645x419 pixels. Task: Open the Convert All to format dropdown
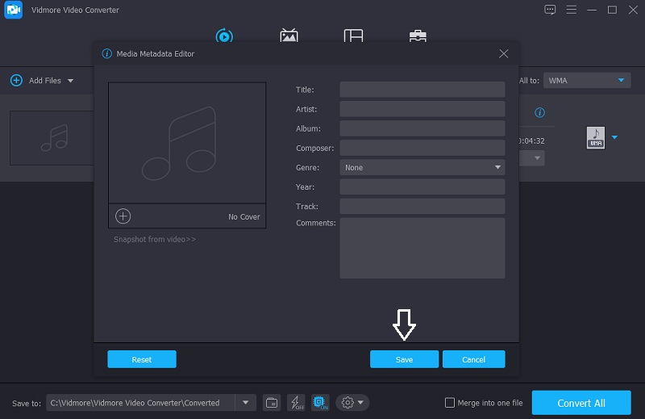[586, 81]
